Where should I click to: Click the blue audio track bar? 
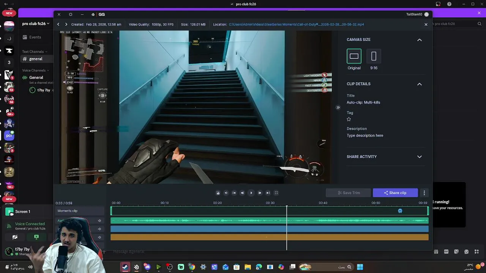(270, 229)
